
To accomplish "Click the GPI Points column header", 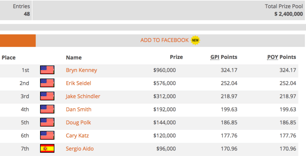I will coord(224,57).
